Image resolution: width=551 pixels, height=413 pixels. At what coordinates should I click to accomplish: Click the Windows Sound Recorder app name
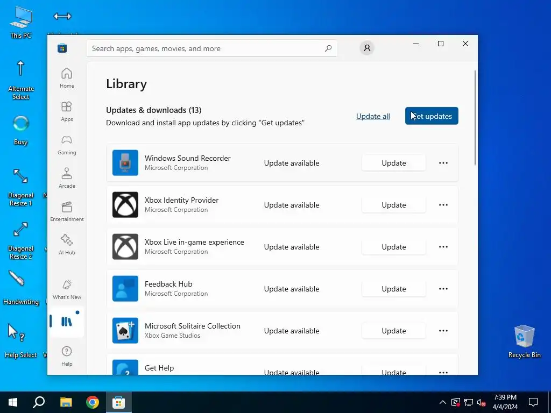click(188, 158)
